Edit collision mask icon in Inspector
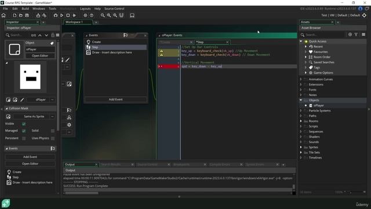 pos(8,116)
